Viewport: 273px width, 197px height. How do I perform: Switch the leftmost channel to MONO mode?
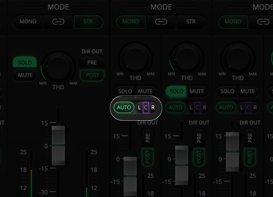coord(28,22)
